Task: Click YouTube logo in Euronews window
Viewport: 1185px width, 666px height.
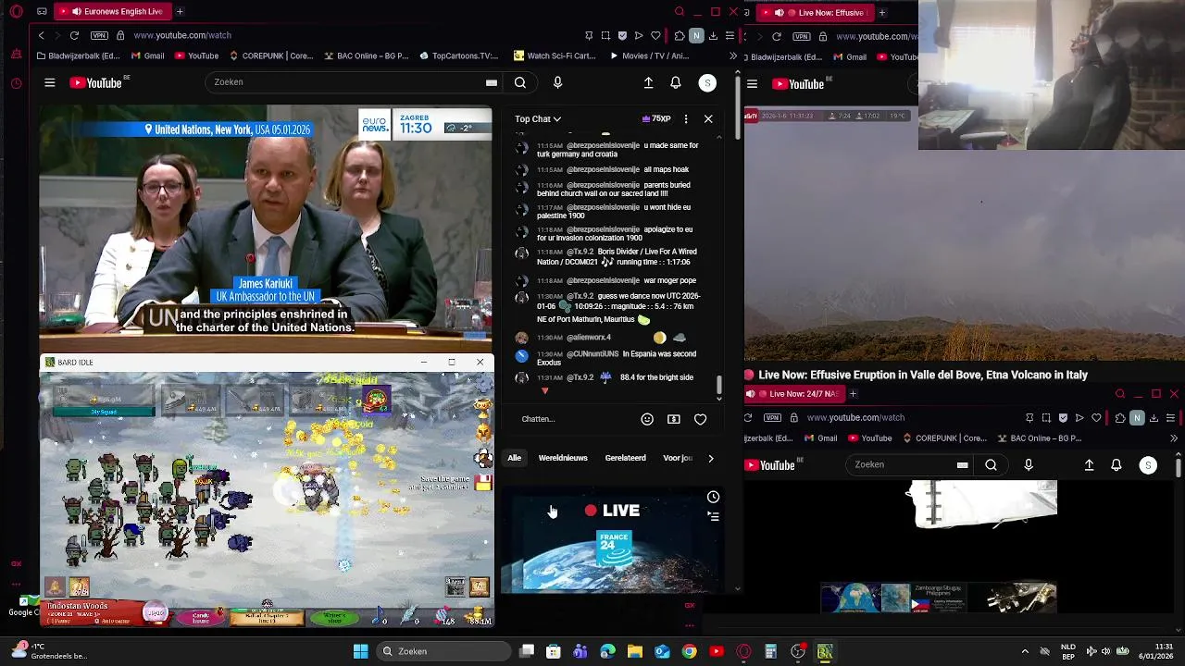Action: tap(96, 82)
